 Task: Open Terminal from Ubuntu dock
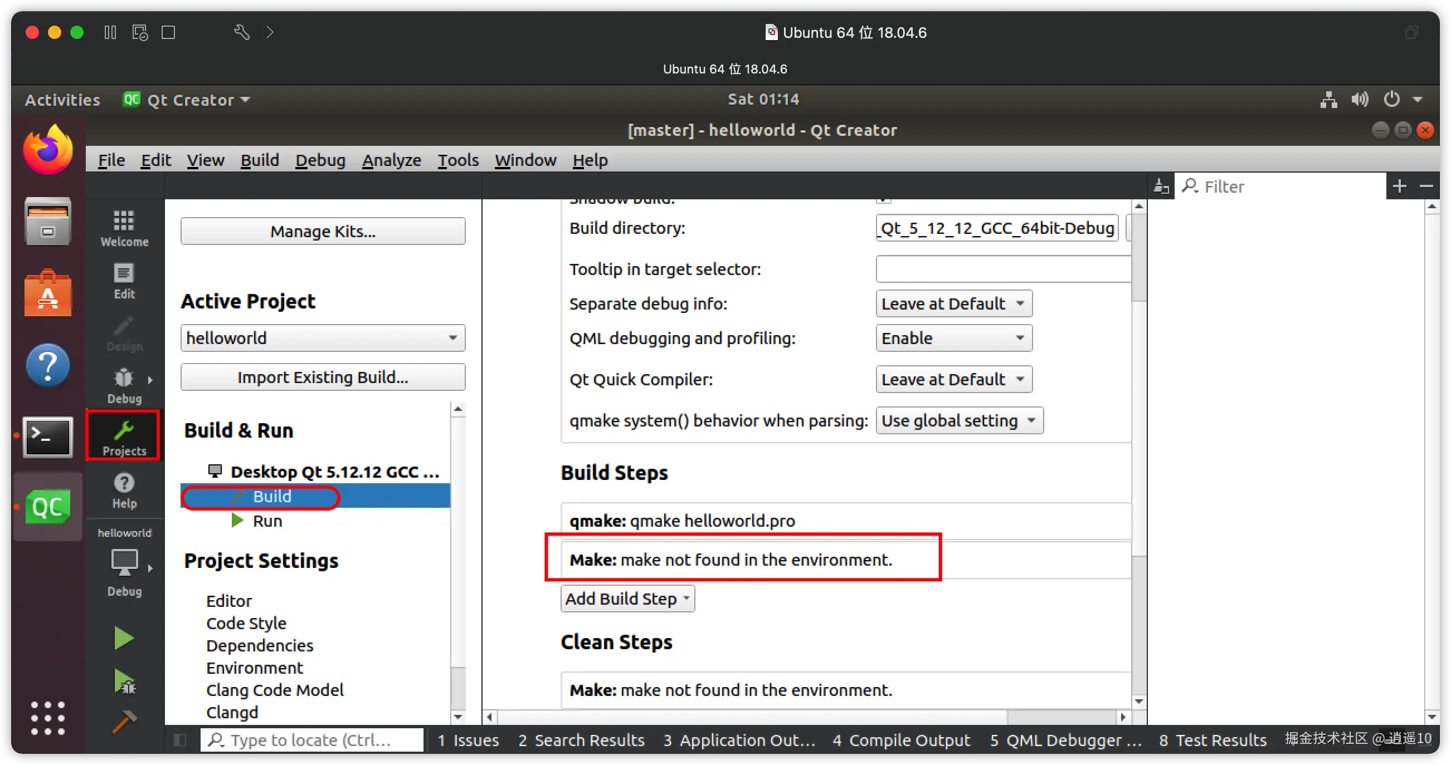point(48,437)
